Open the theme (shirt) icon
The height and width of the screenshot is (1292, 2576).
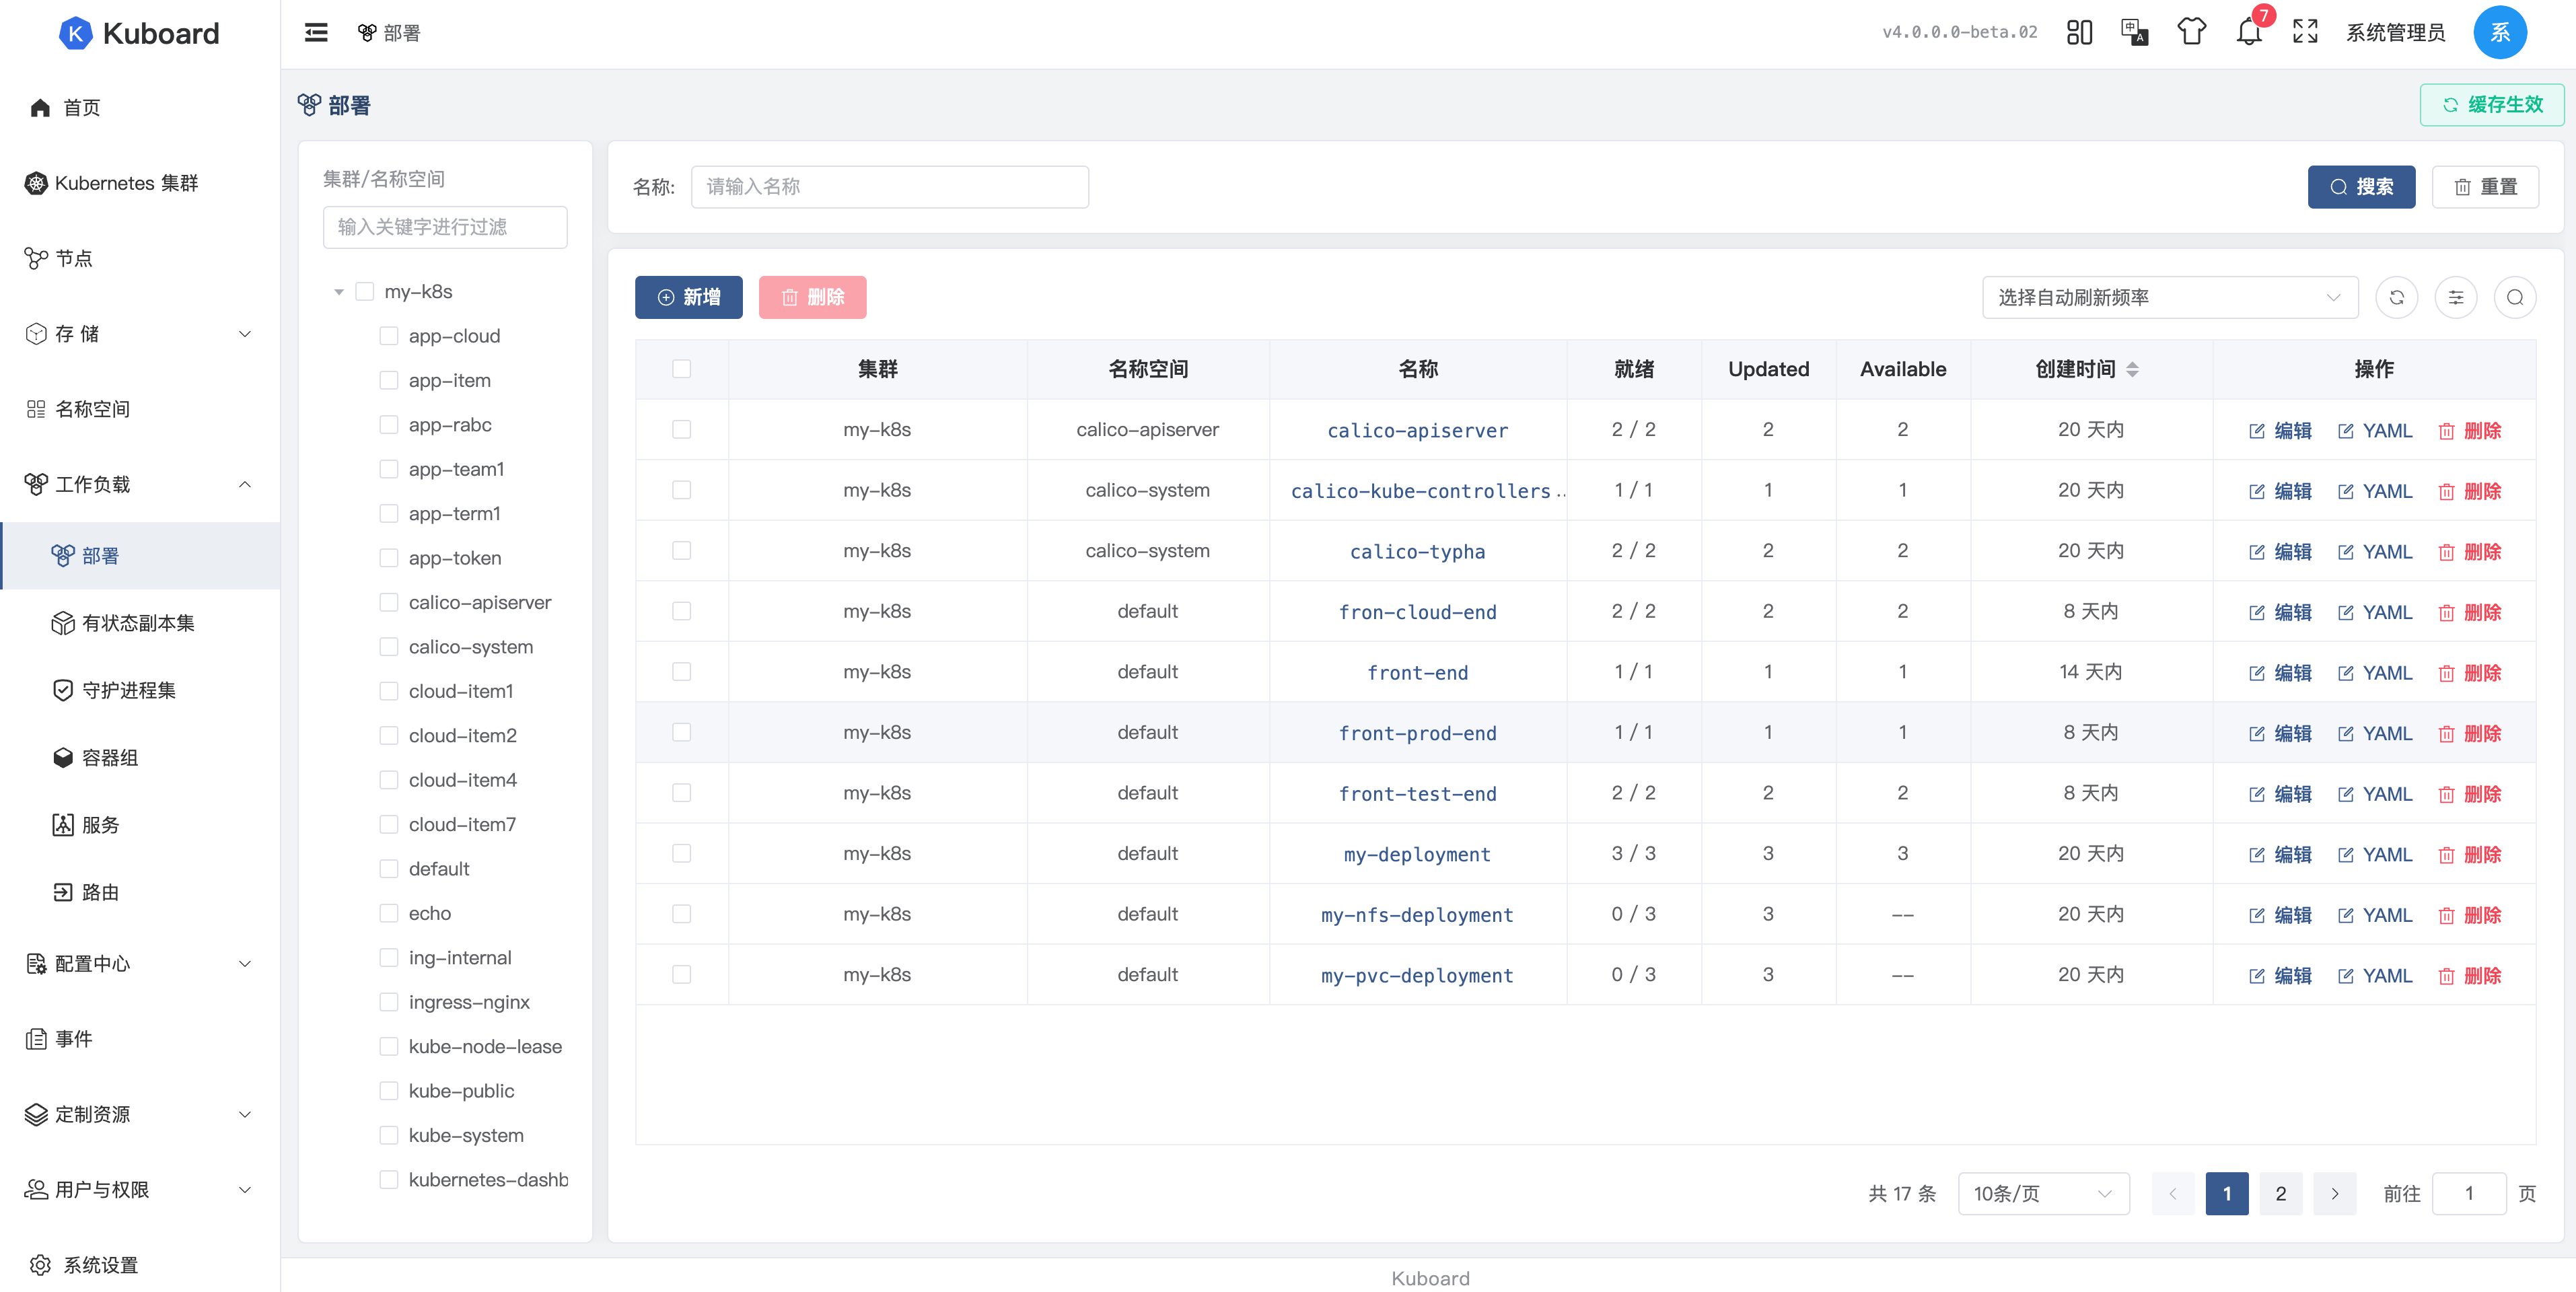coord(2191,33)
